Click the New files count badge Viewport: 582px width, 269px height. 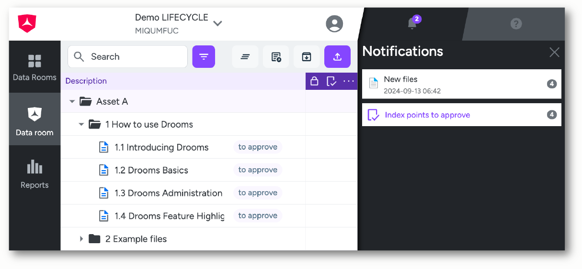pos(552,84)
